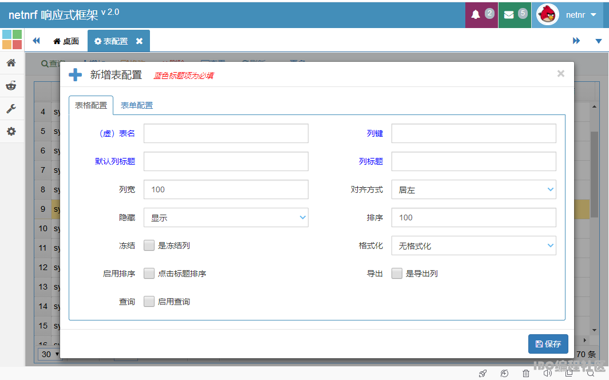Click the grid vertical scrollbar thumb
This screenshot has width=609, height=380.
(594, 175)
